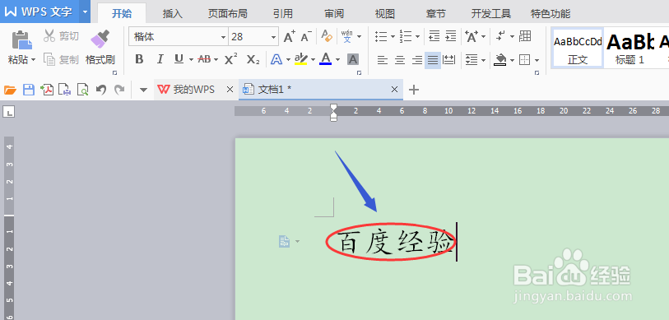Apply character shading gray A icon

(353, 59)
